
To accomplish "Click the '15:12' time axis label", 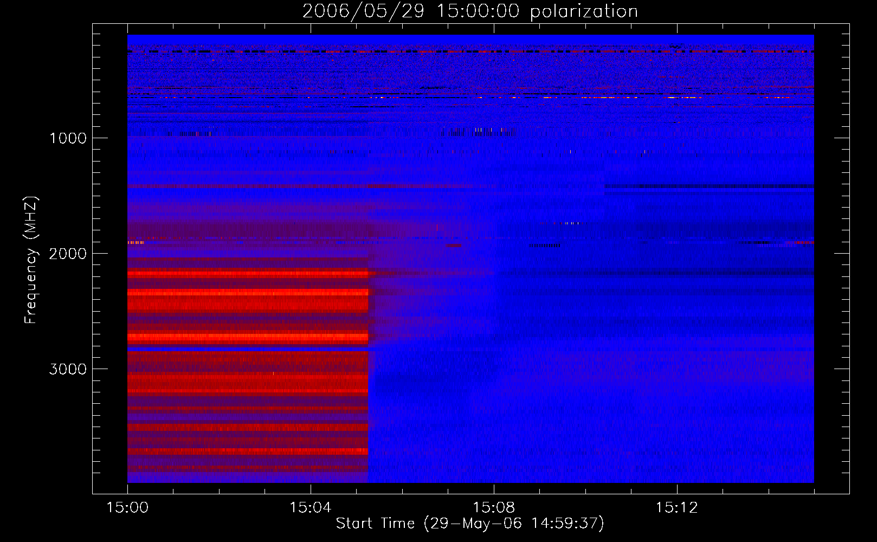I will coord(676,507).
